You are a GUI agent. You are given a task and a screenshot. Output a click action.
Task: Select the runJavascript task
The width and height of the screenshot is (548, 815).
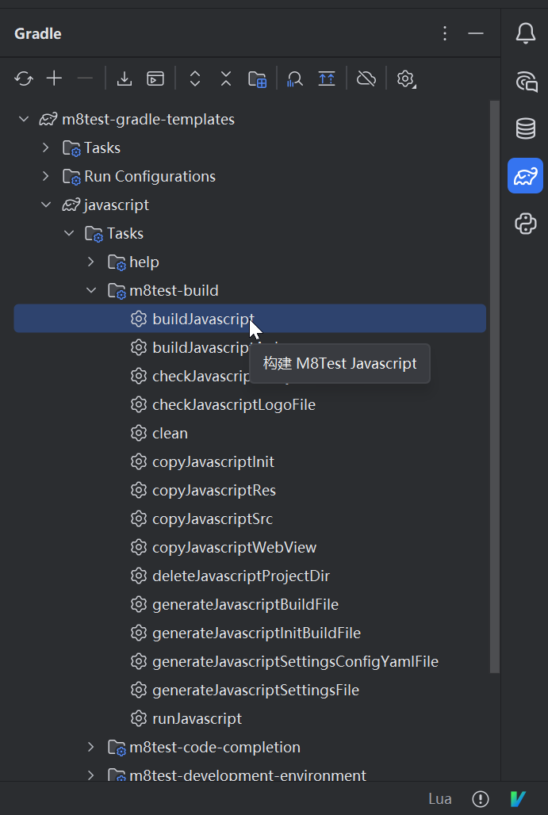[x=197, y=718]
